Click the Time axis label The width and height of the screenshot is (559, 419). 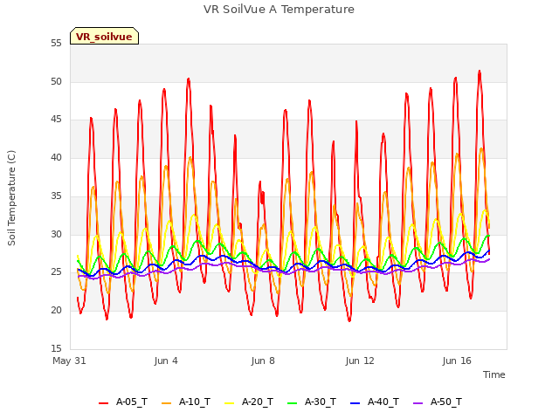click(x=493, y=374)
